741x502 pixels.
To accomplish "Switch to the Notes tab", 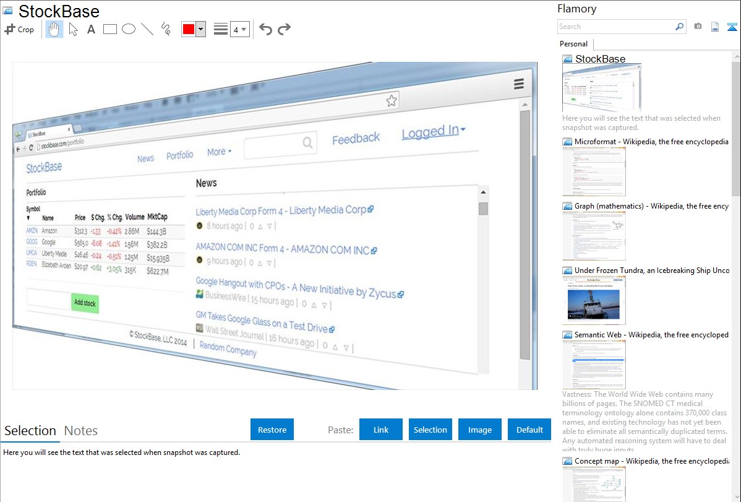I will [x=81, y=431].
